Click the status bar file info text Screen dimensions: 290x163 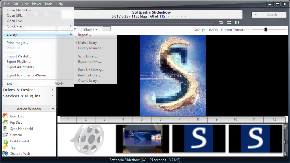(x=145, y=160)
